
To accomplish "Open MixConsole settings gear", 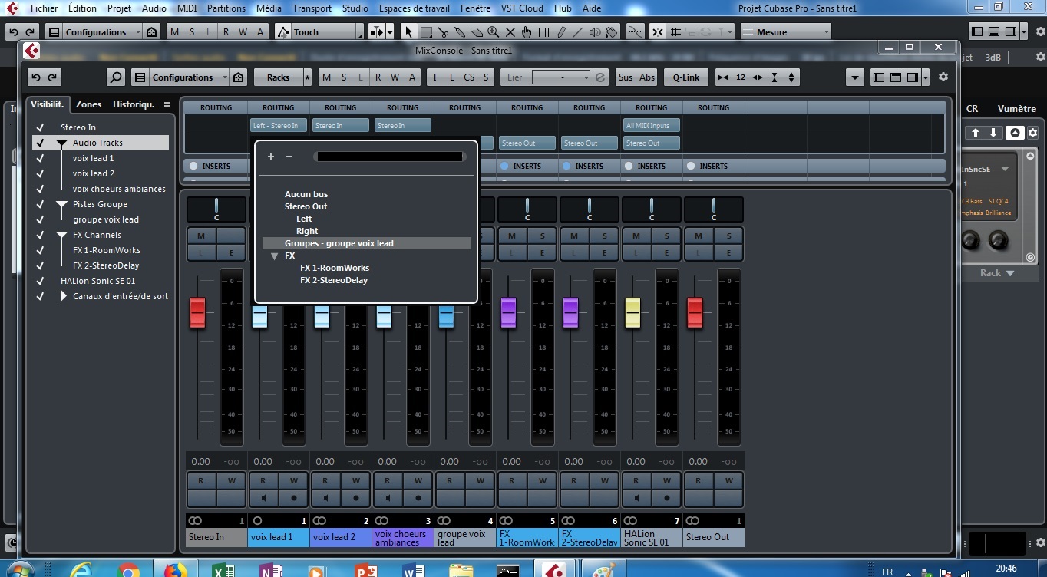I will click(x=943, y=77).
